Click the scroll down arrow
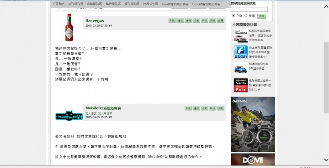 coord(326,160)
